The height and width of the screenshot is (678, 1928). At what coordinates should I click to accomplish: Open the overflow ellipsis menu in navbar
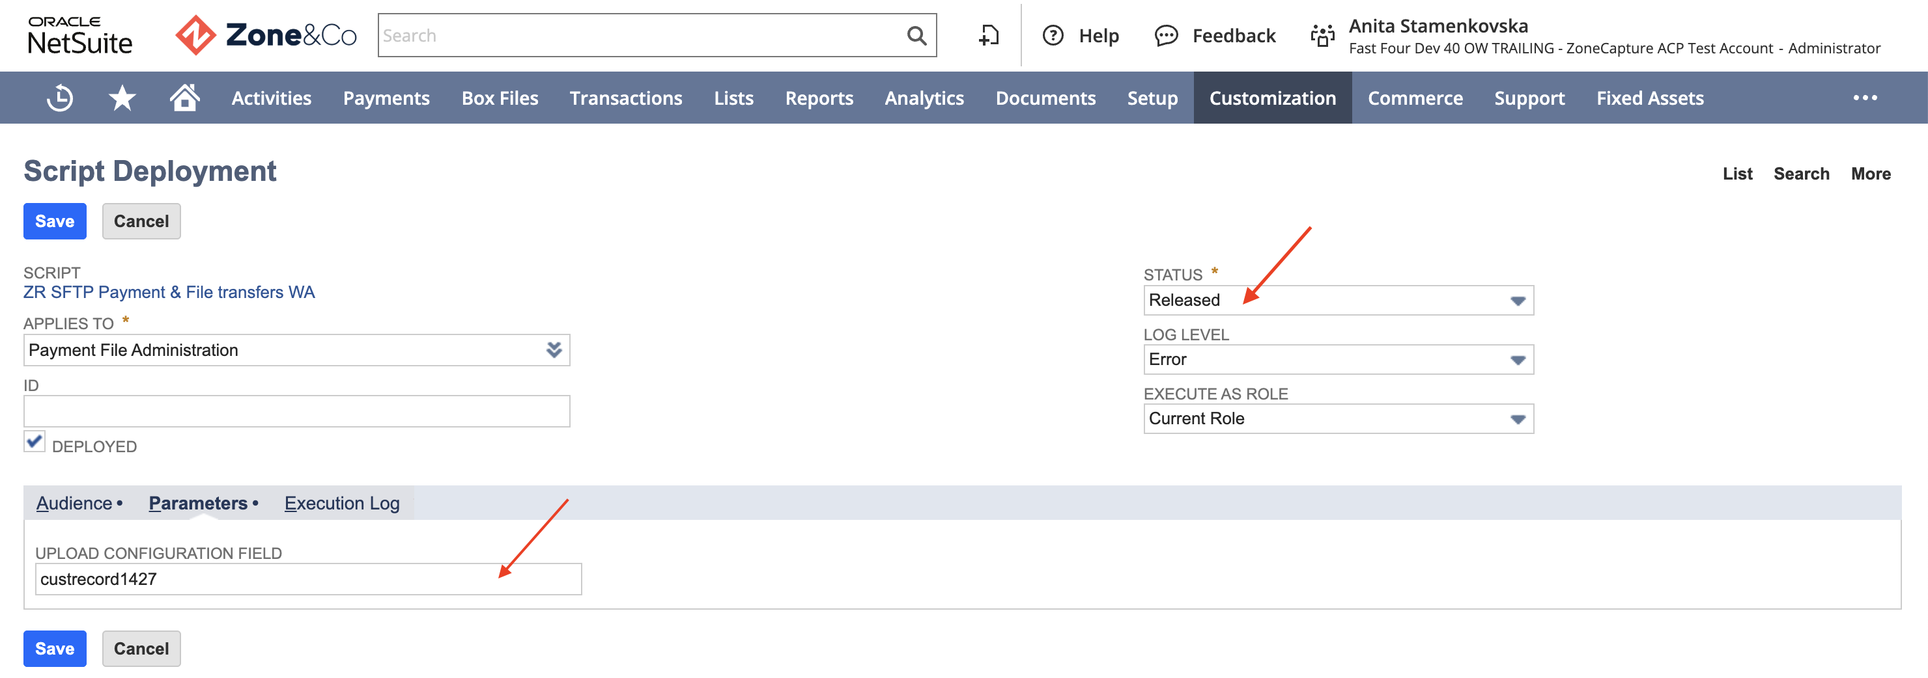pos(1864,98)
